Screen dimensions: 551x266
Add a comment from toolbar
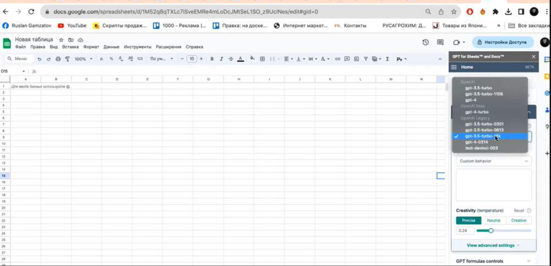click(347, 59)
